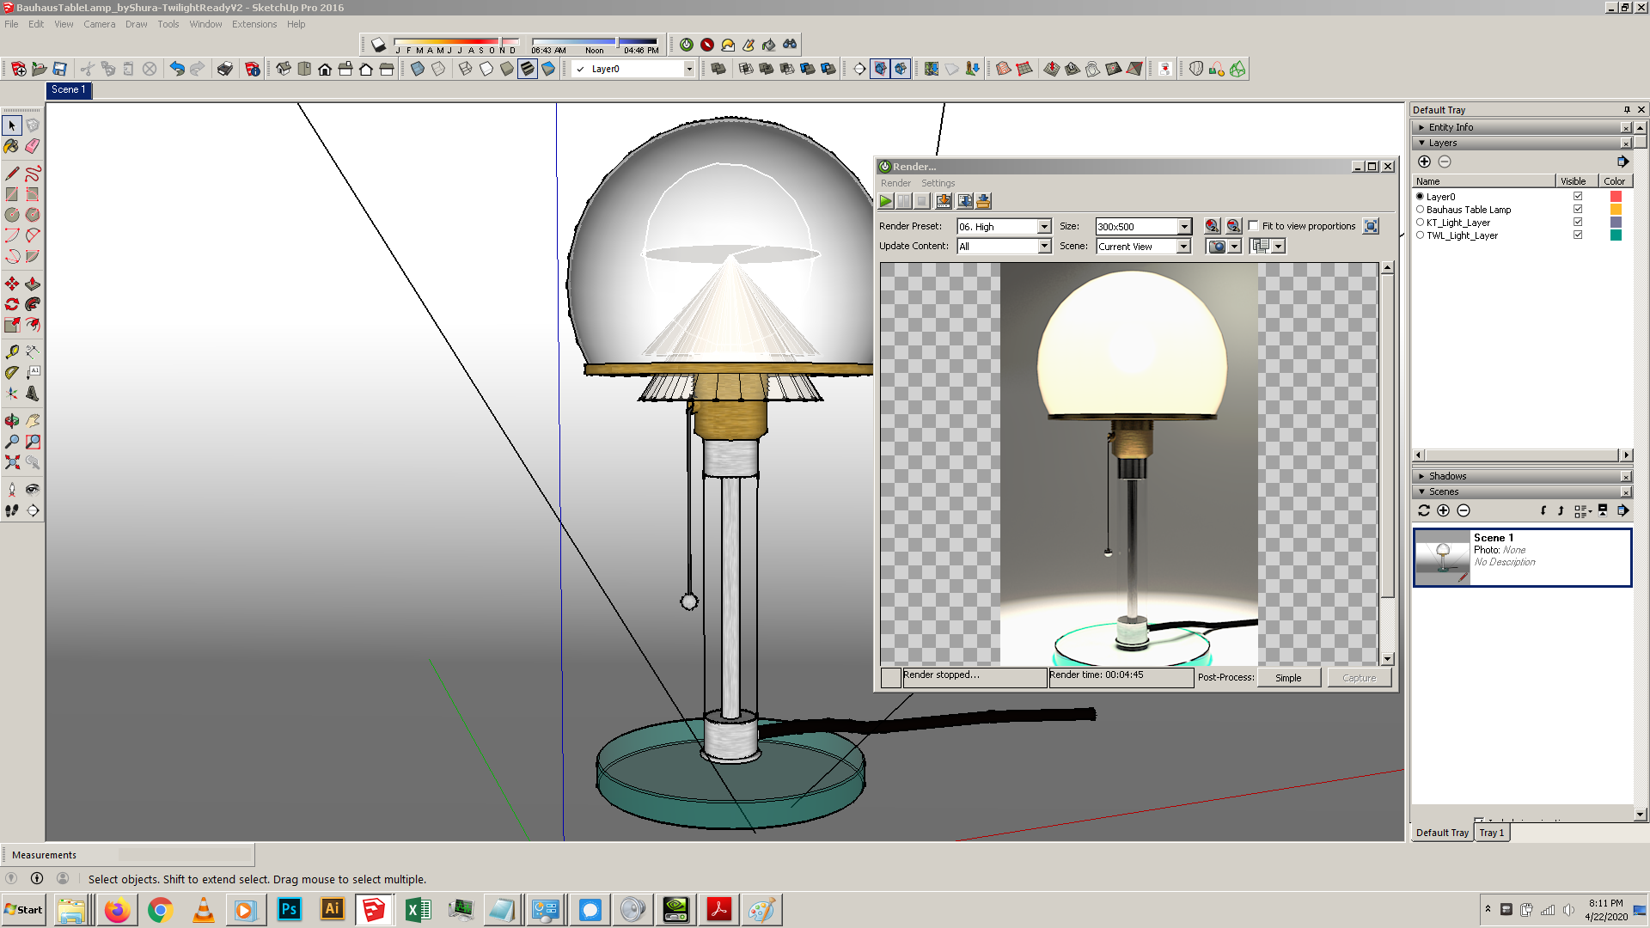Image resolution: width=1650 pixels, height=928 pixels.
Task: Open the Layer0 toolbar dropdown
Action: pyautogui.click(x=688, y=69)
